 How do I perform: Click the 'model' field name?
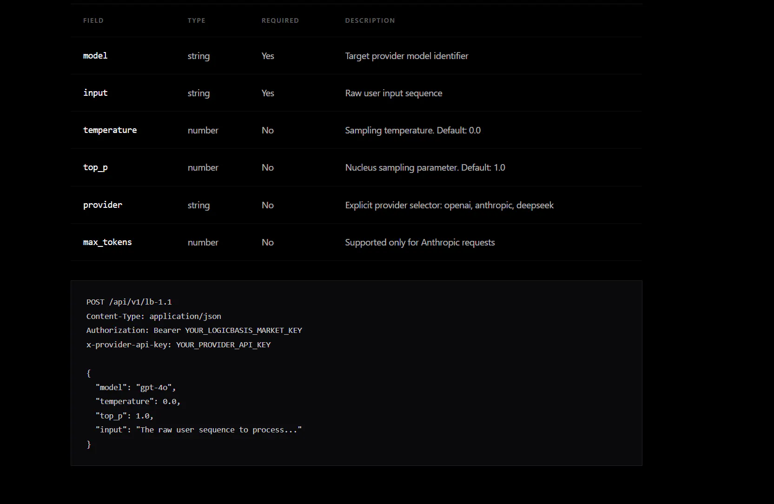95,56
